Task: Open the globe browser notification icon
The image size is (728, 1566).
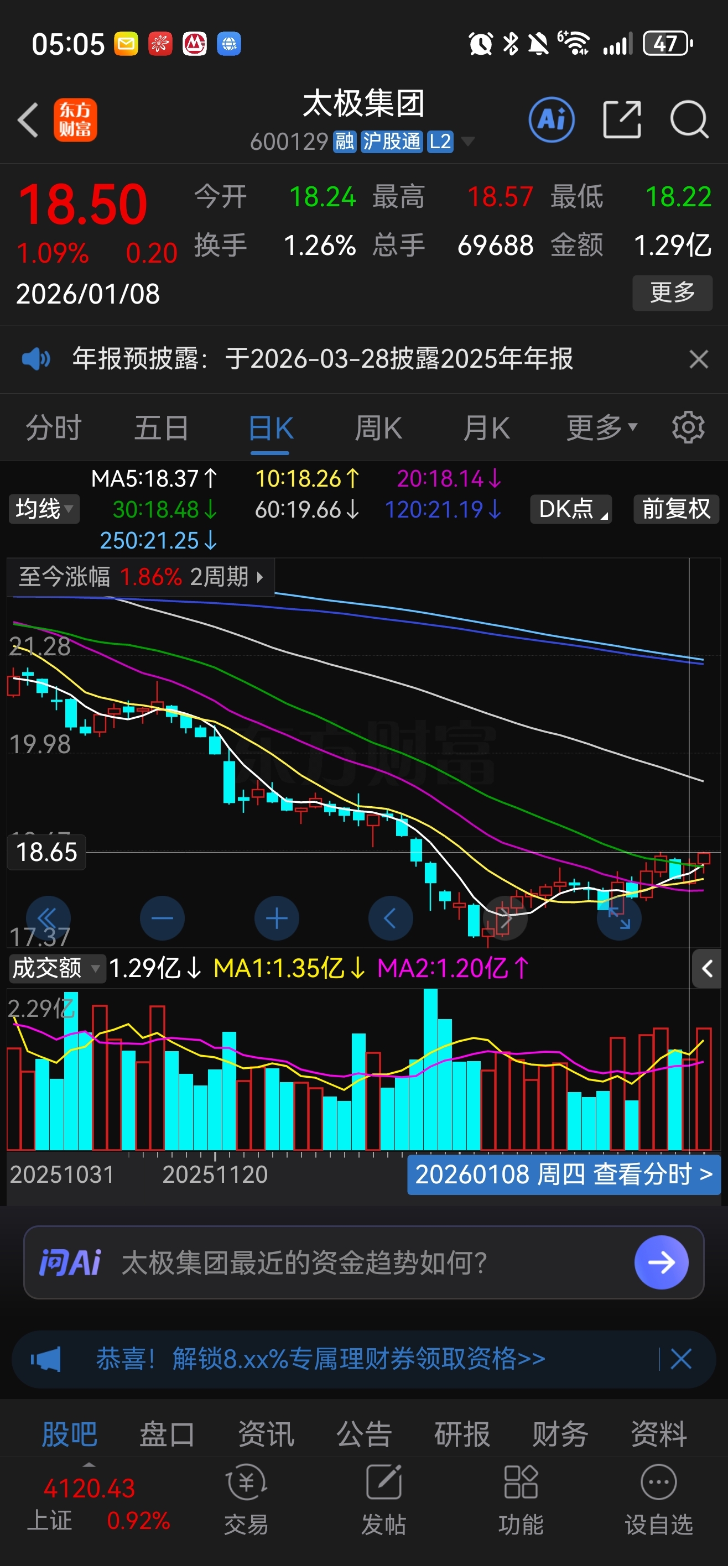Action: tap(228, 44)
